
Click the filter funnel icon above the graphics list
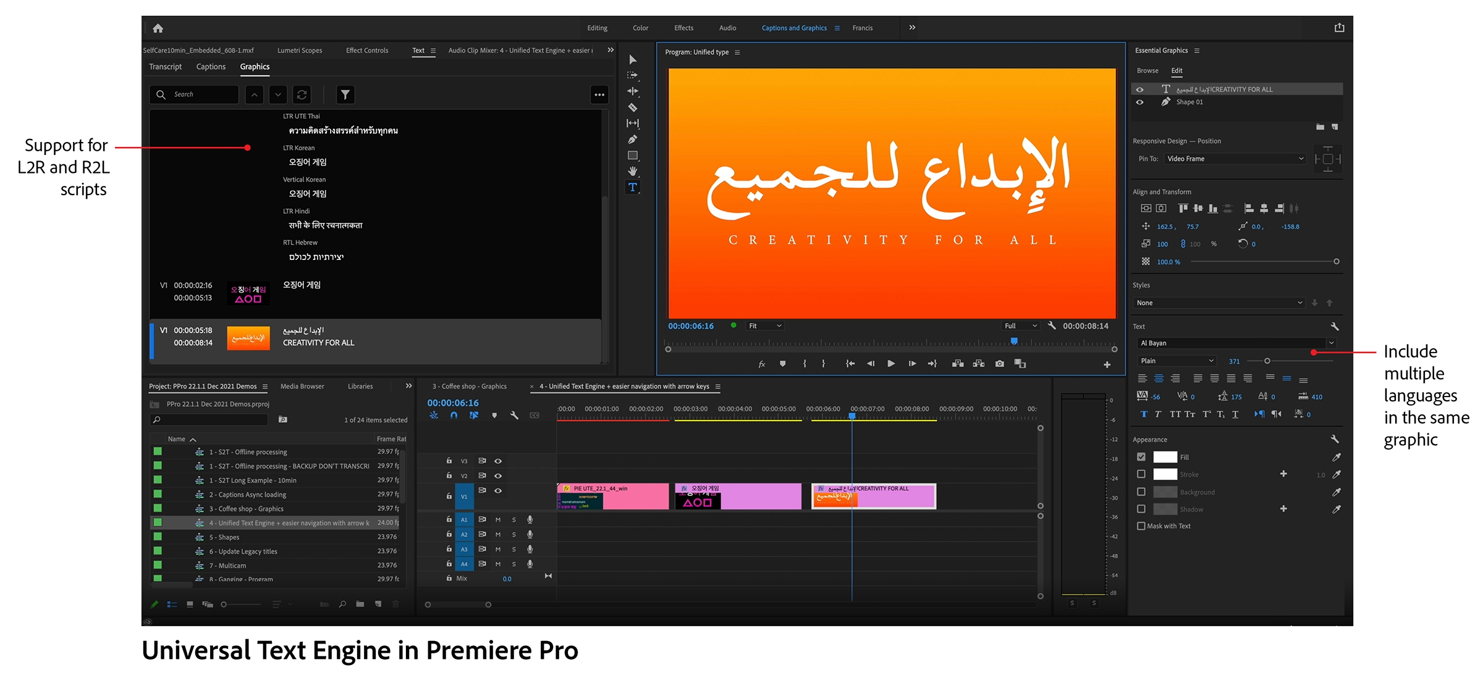(x=345, y=94)
